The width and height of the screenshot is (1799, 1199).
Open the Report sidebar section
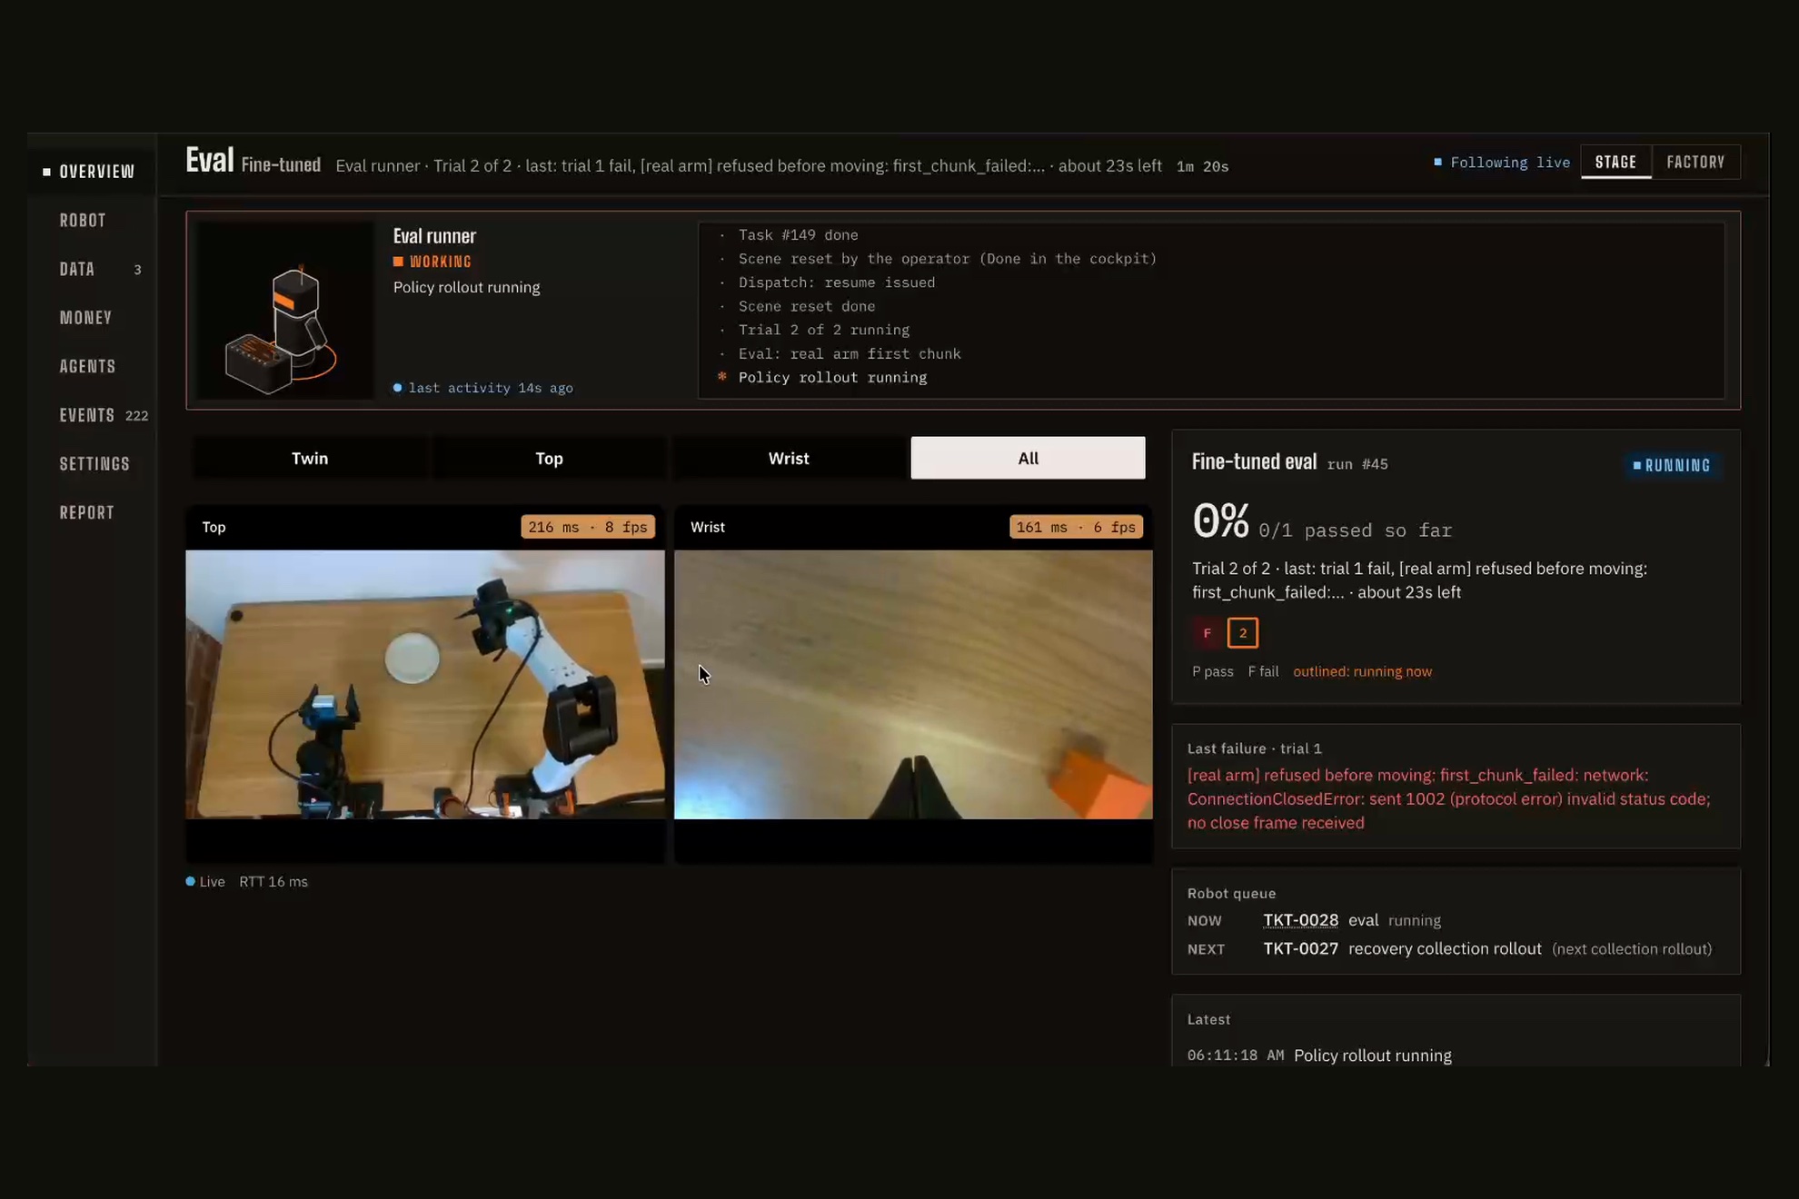pos(87,512)
